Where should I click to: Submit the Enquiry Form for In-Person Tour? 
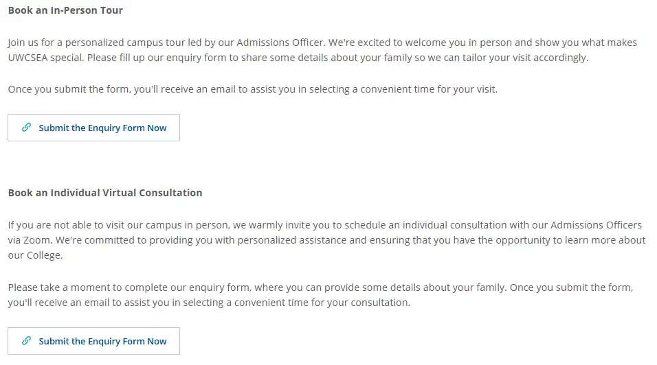(x=94, y=128)
